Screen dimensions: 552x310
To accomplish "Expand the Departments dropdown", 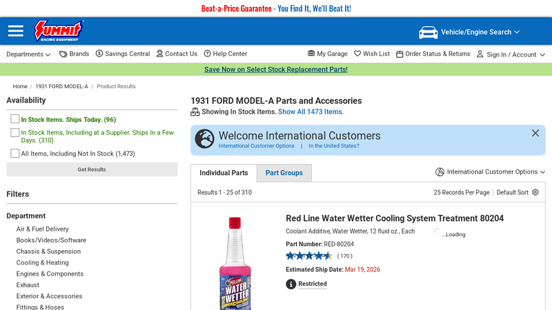I will (28, 54).
